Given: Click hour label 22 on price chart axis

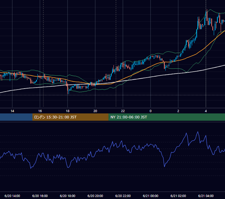Looking at the screenshot, I should tap(123, 111).
